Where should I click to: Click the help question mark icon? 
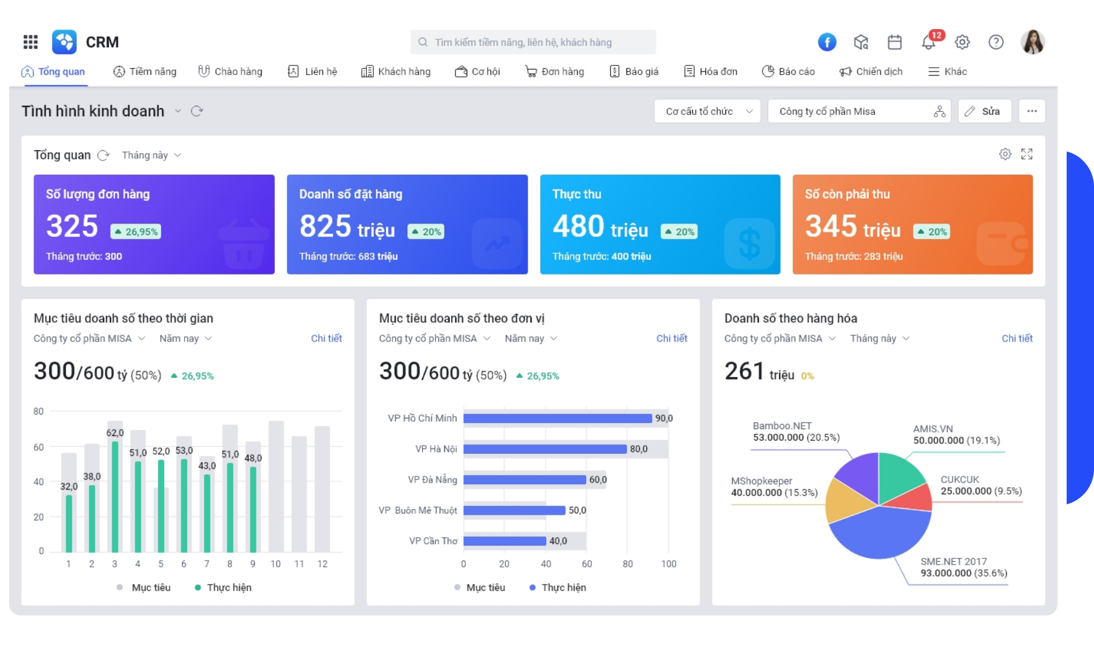[995, 42]
